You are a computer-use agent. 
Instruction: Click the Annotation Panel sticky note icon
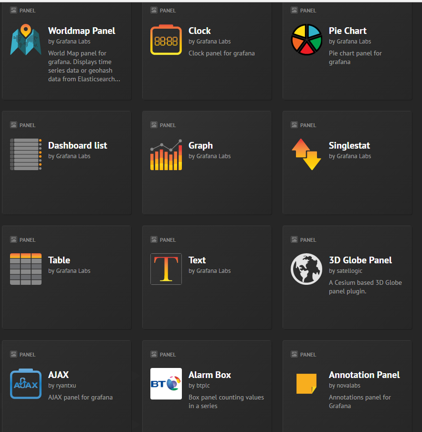(x=306, y=384)
